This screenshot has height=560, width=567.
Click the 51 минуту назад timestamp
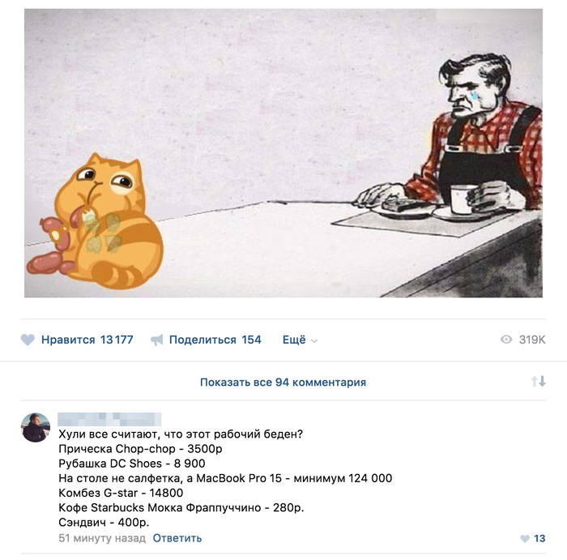[102, 538]
